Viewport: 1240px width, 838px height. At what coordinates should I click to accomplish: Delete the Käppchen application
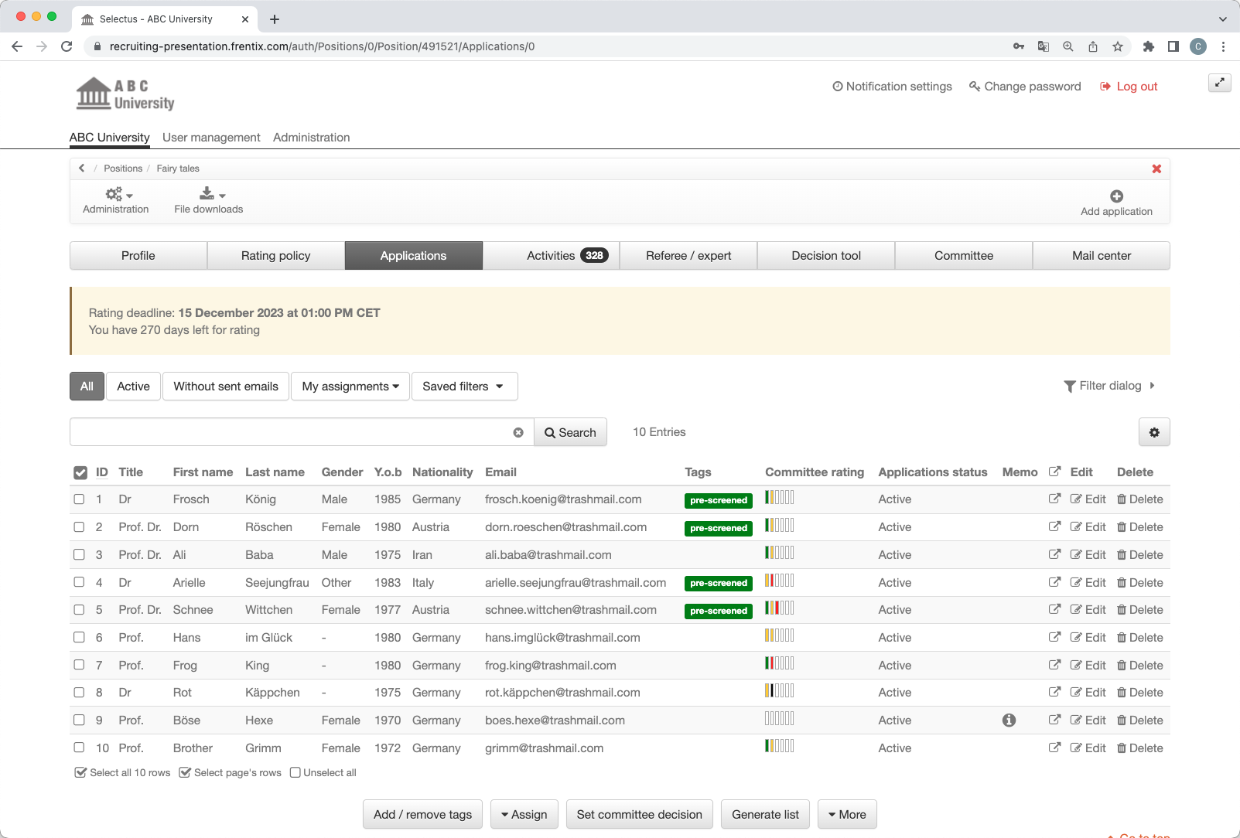pos(1140,693)
